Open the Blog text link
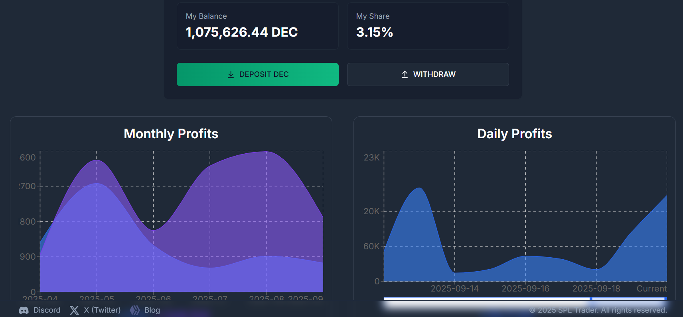683x317 pixels. pyautogui.click(x=152, y=310)
